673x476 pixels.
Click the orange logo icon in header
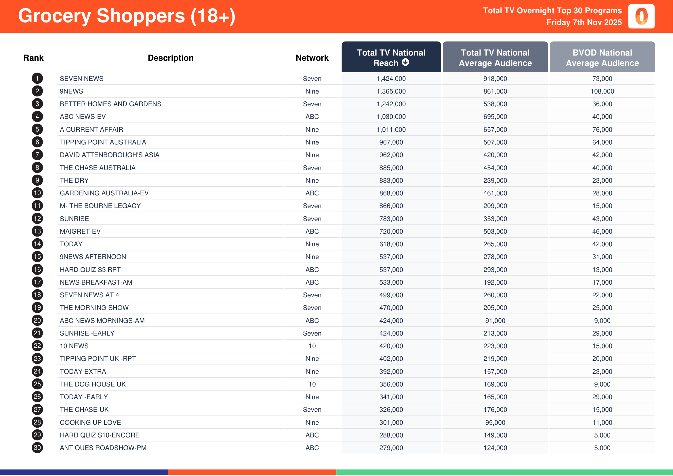[x=641, y=16]
